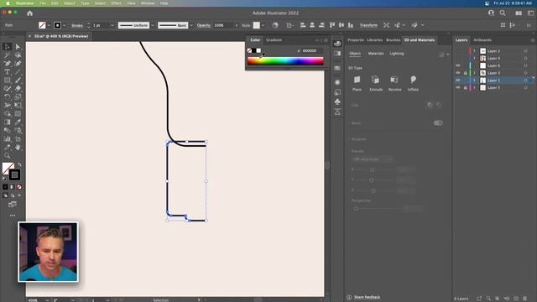
Task: Click the Opacity label link
Action: [x=203, y=25]
